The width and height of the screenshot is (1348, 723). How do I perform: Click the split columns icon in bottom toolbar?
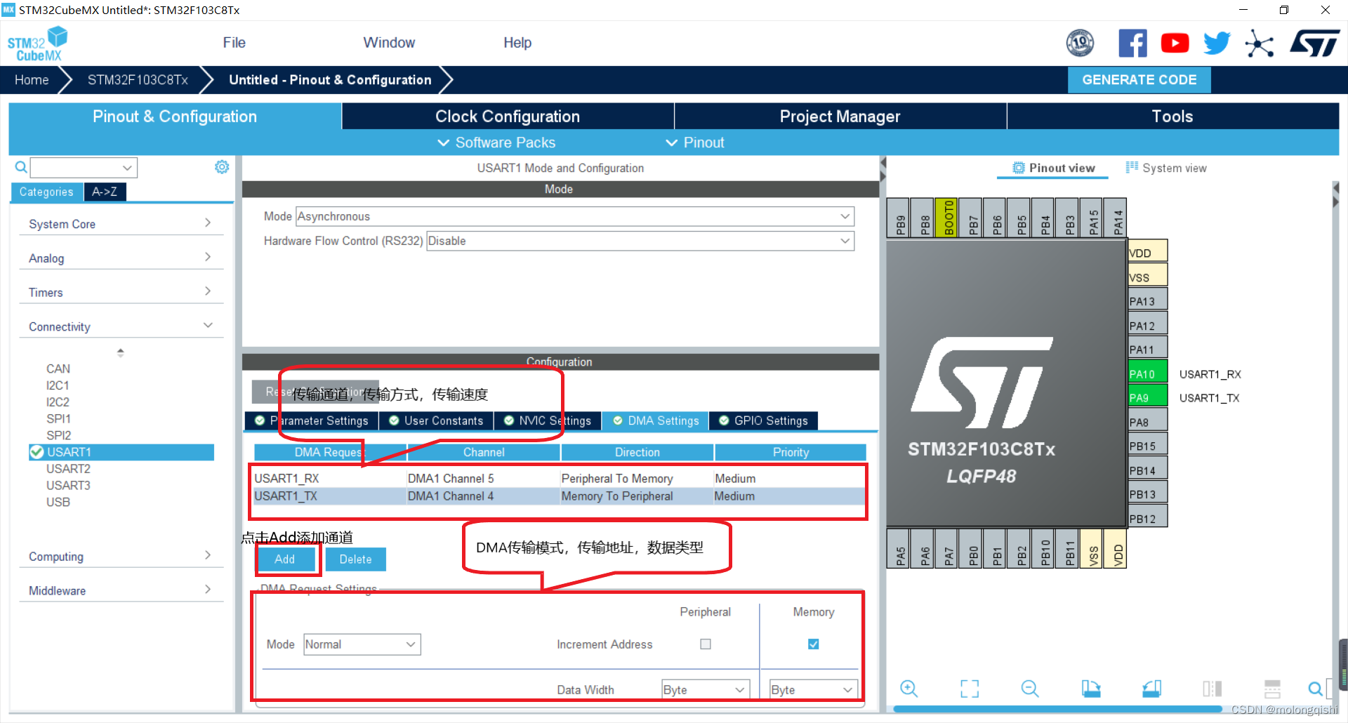coord(1212,689)
